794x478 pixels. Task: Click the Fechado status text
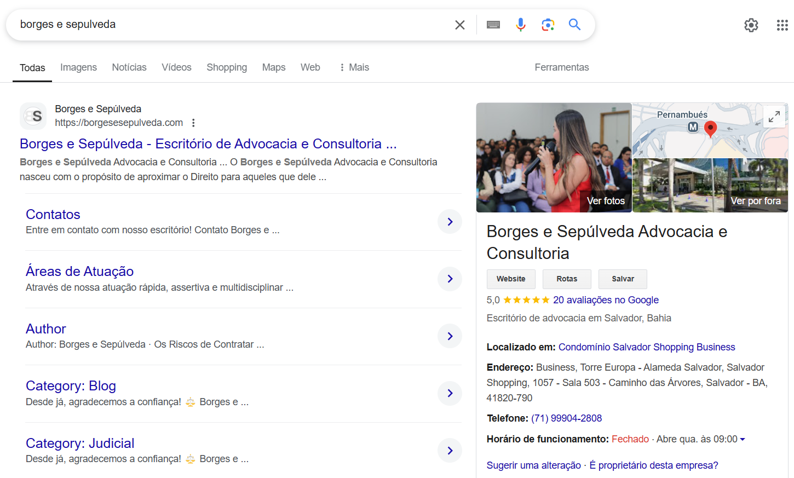630,439
